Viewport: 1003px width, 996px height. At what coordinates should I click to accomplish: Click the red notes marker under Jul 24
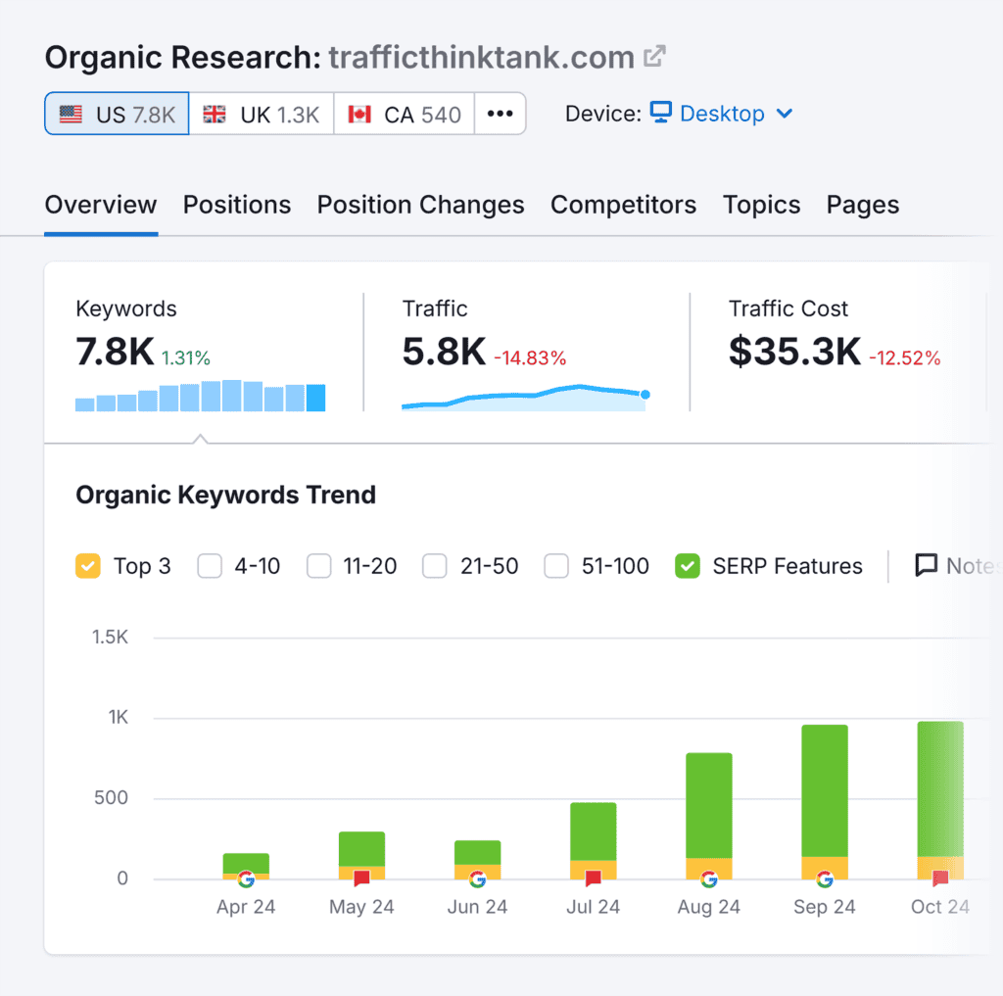pyautogui.click(x=592, y=879)
